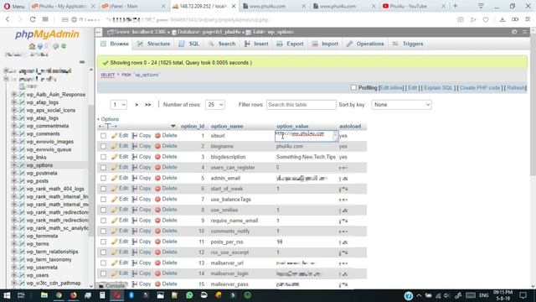This screenshot has width=536, height=302.
Task: Open the page number dropdown
Action: click(x=119, y=104)
